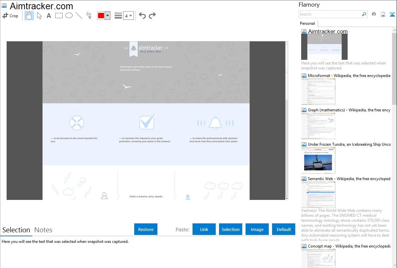Click the selected-text placeholder in Selection pane
The image size is (397, 268).
coord(65,242)
